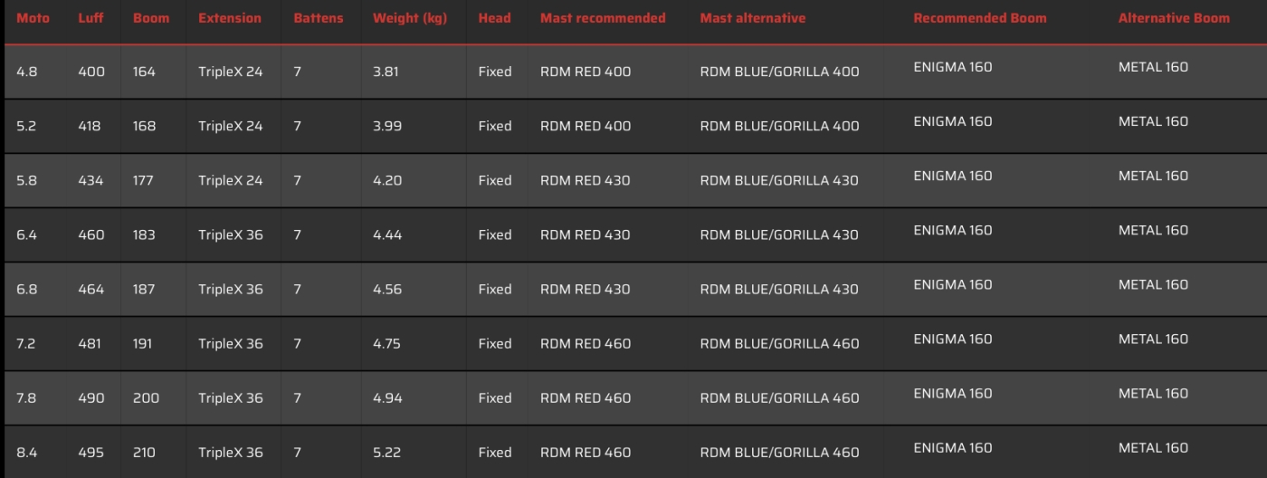Click the Luff column header
Image resolution: width=1267 pixels, height=478 pixels.
[x=90, y=18]
